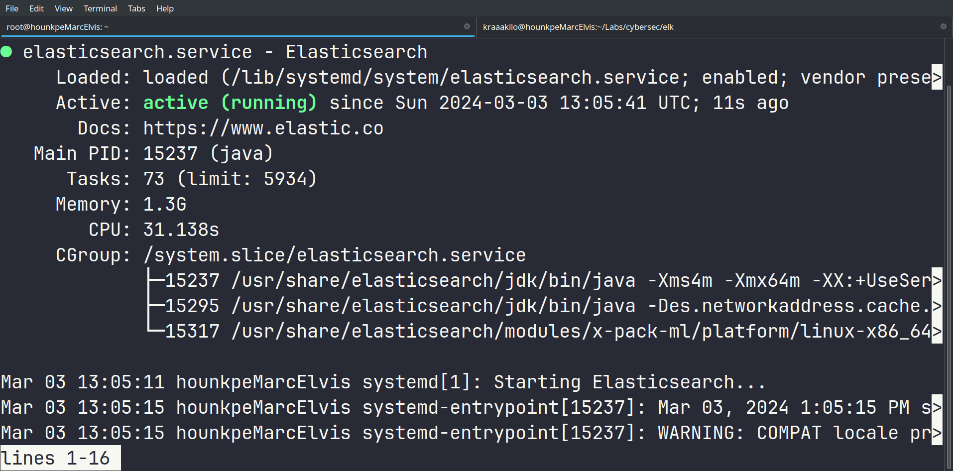Open the Help menu

[165, 8]
